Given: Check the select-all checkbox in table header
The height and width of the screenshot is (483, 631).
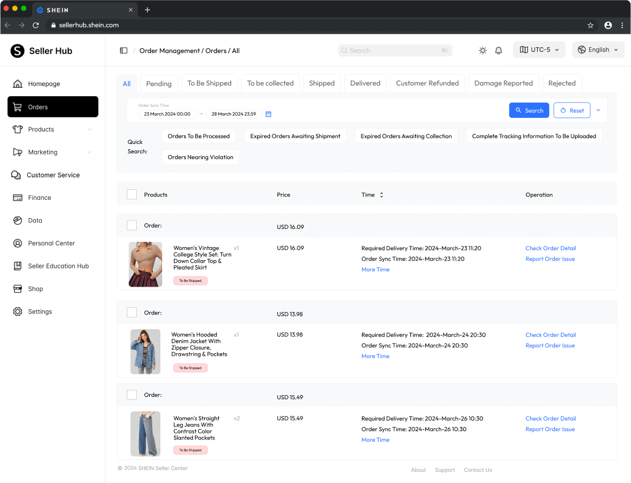Looking at the screenshot, I should 132,194.
